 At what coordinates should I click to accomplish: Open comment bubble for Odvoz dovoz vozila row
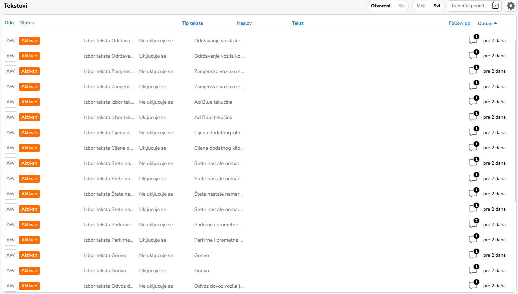(473, 285)
